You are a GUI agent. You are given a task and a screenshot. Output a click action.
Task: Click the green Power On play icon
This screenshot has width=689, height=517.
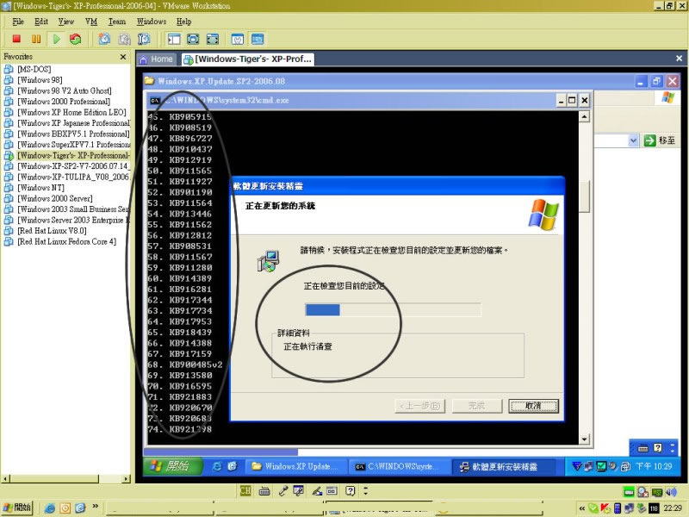pos(56,39)
